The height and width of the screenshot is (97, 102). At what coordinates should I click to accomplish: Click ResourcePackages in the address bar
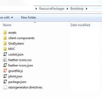click(52, 9)
